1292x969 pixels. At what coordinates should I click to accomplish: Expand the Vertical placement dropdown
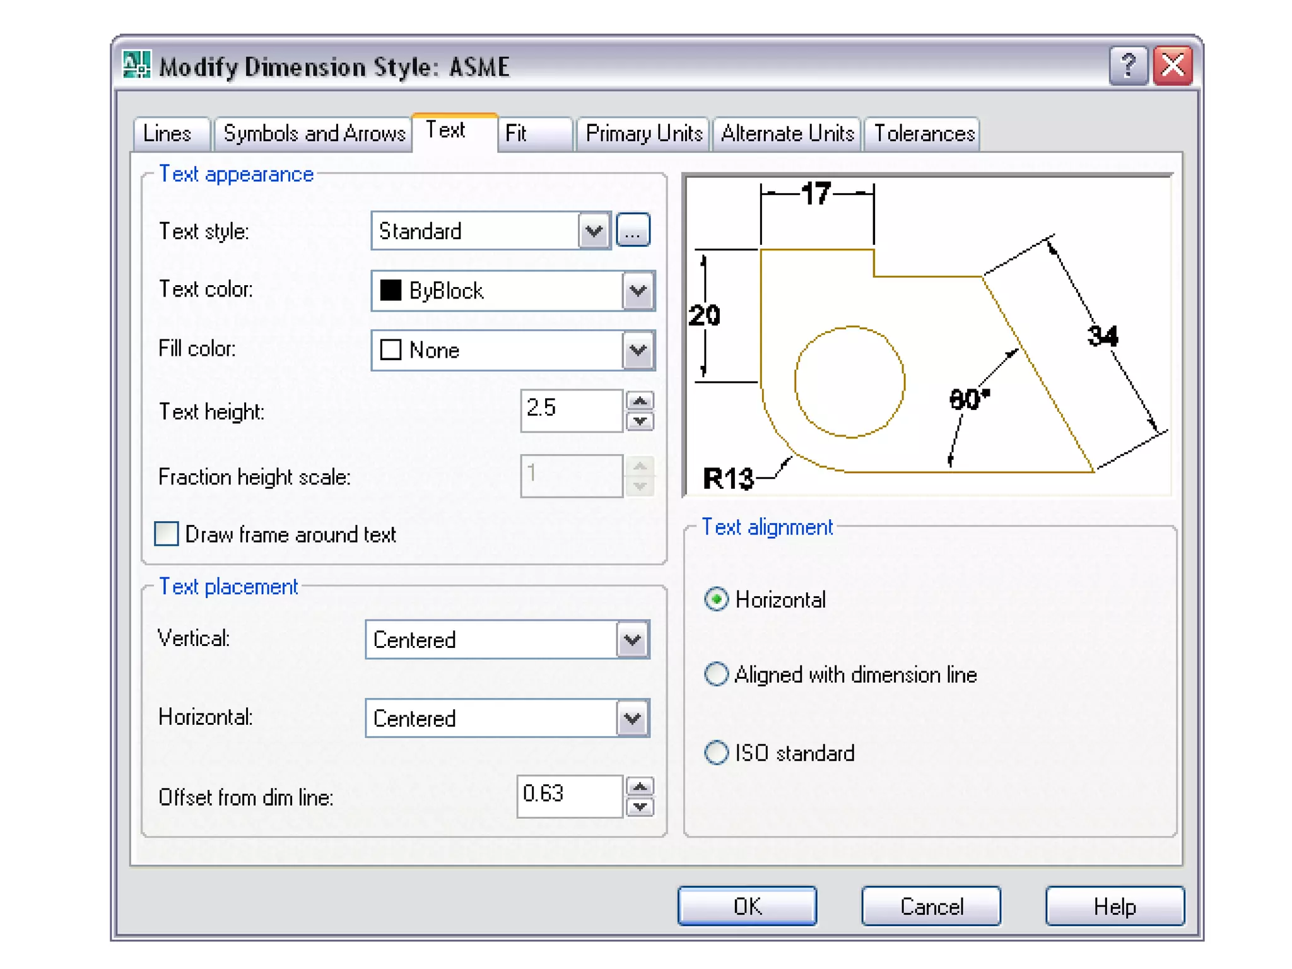632,640
